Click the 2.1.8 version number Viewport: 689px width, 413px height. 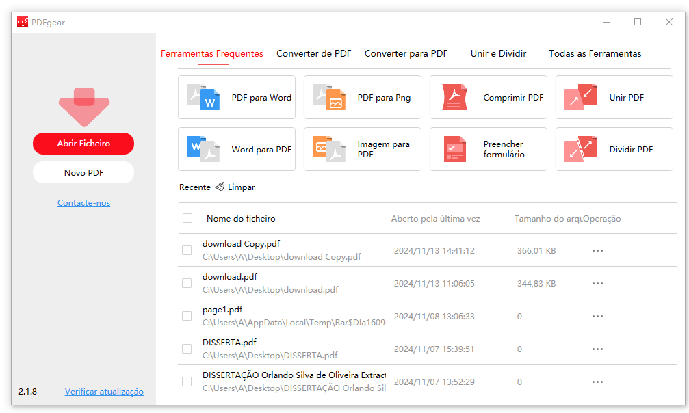pos(27,392)
